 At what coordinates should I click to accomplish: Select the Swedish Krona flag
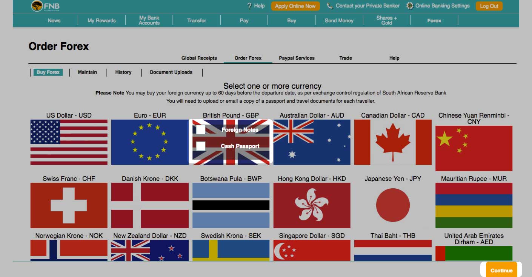click(x=231, y=250)
